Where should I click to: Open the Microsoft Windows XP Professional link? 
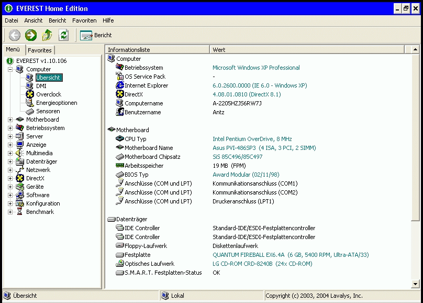tap(256, 68)
